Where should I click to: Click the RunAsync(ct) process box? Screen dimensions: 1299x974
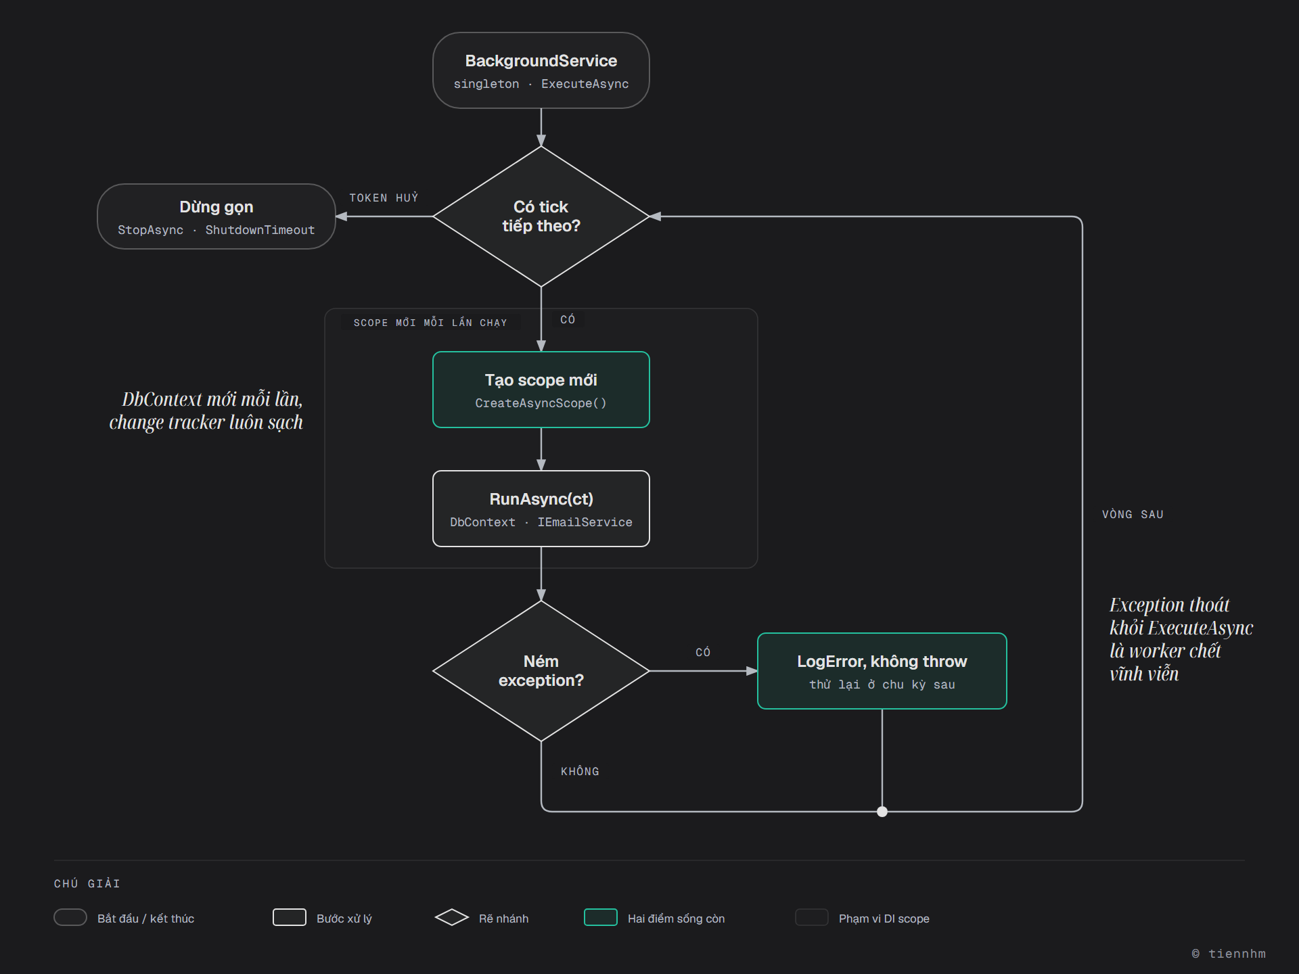click(541, 509)
